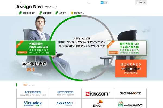The image size is (163, 108).
Task: Open the ホットライン company logo tile
Action: 130,103
